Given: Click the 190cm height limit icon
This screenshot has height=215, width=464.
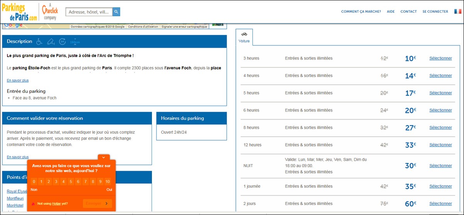Looking at the screenshot, I should [x=75, y=41].
